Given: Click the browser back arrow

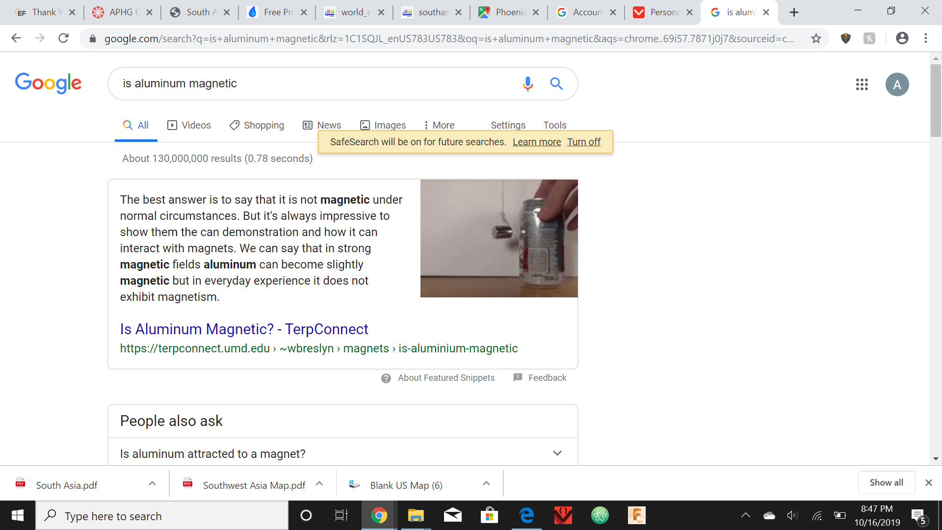Looking at the screenshot, I should tap(16, 38).
